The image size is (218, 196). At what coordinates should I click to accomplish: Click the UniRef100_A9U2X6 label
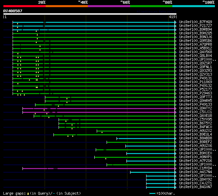click(196, 146)
